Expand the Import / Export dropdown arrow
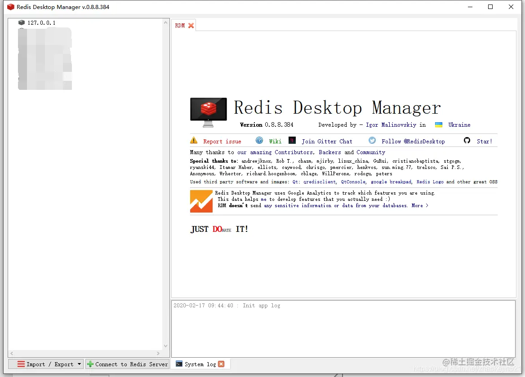Image resolution: width=525 pixels, height=377 pixels. point(80,364)
